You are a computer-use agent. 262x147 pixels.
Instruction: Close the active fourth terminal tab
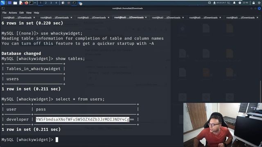[146, 17]
